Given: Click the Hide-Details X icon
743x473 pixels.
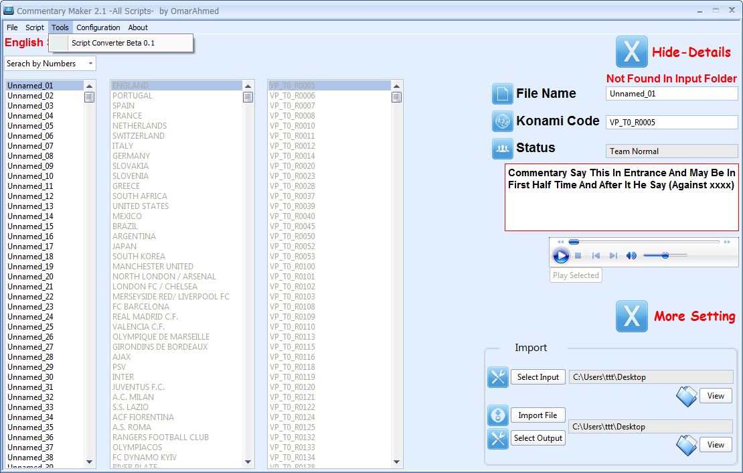Looking at the screenshot, I should click(x=631, y=52).
